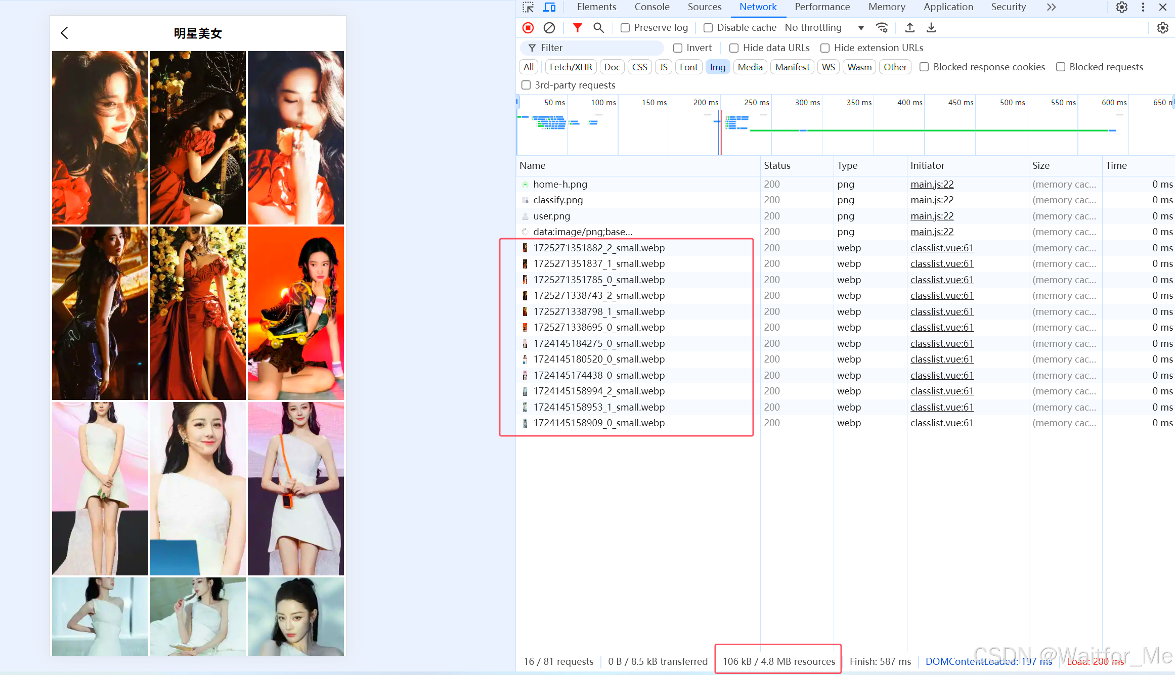Image resolution: width=1175 pixels, height=675 pixels.
Task: Open DevTools settings gear in the top bar
Action: (1122, 7)
